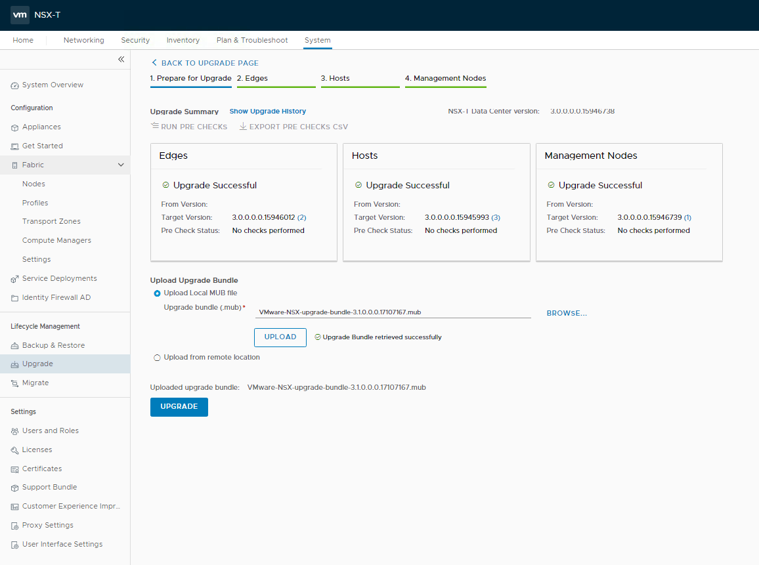Image resolution: width=759 pixels, height=565 pixels.
Task: Click the System Overview gauge icon
Action: pos(14,85)
